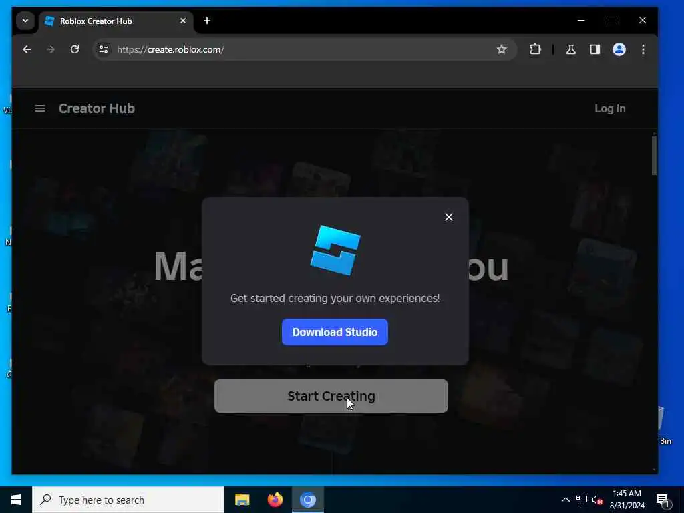Screen dimensions: 684x513
Task: Click the browser forward arrow
Action: pos(51,49)
